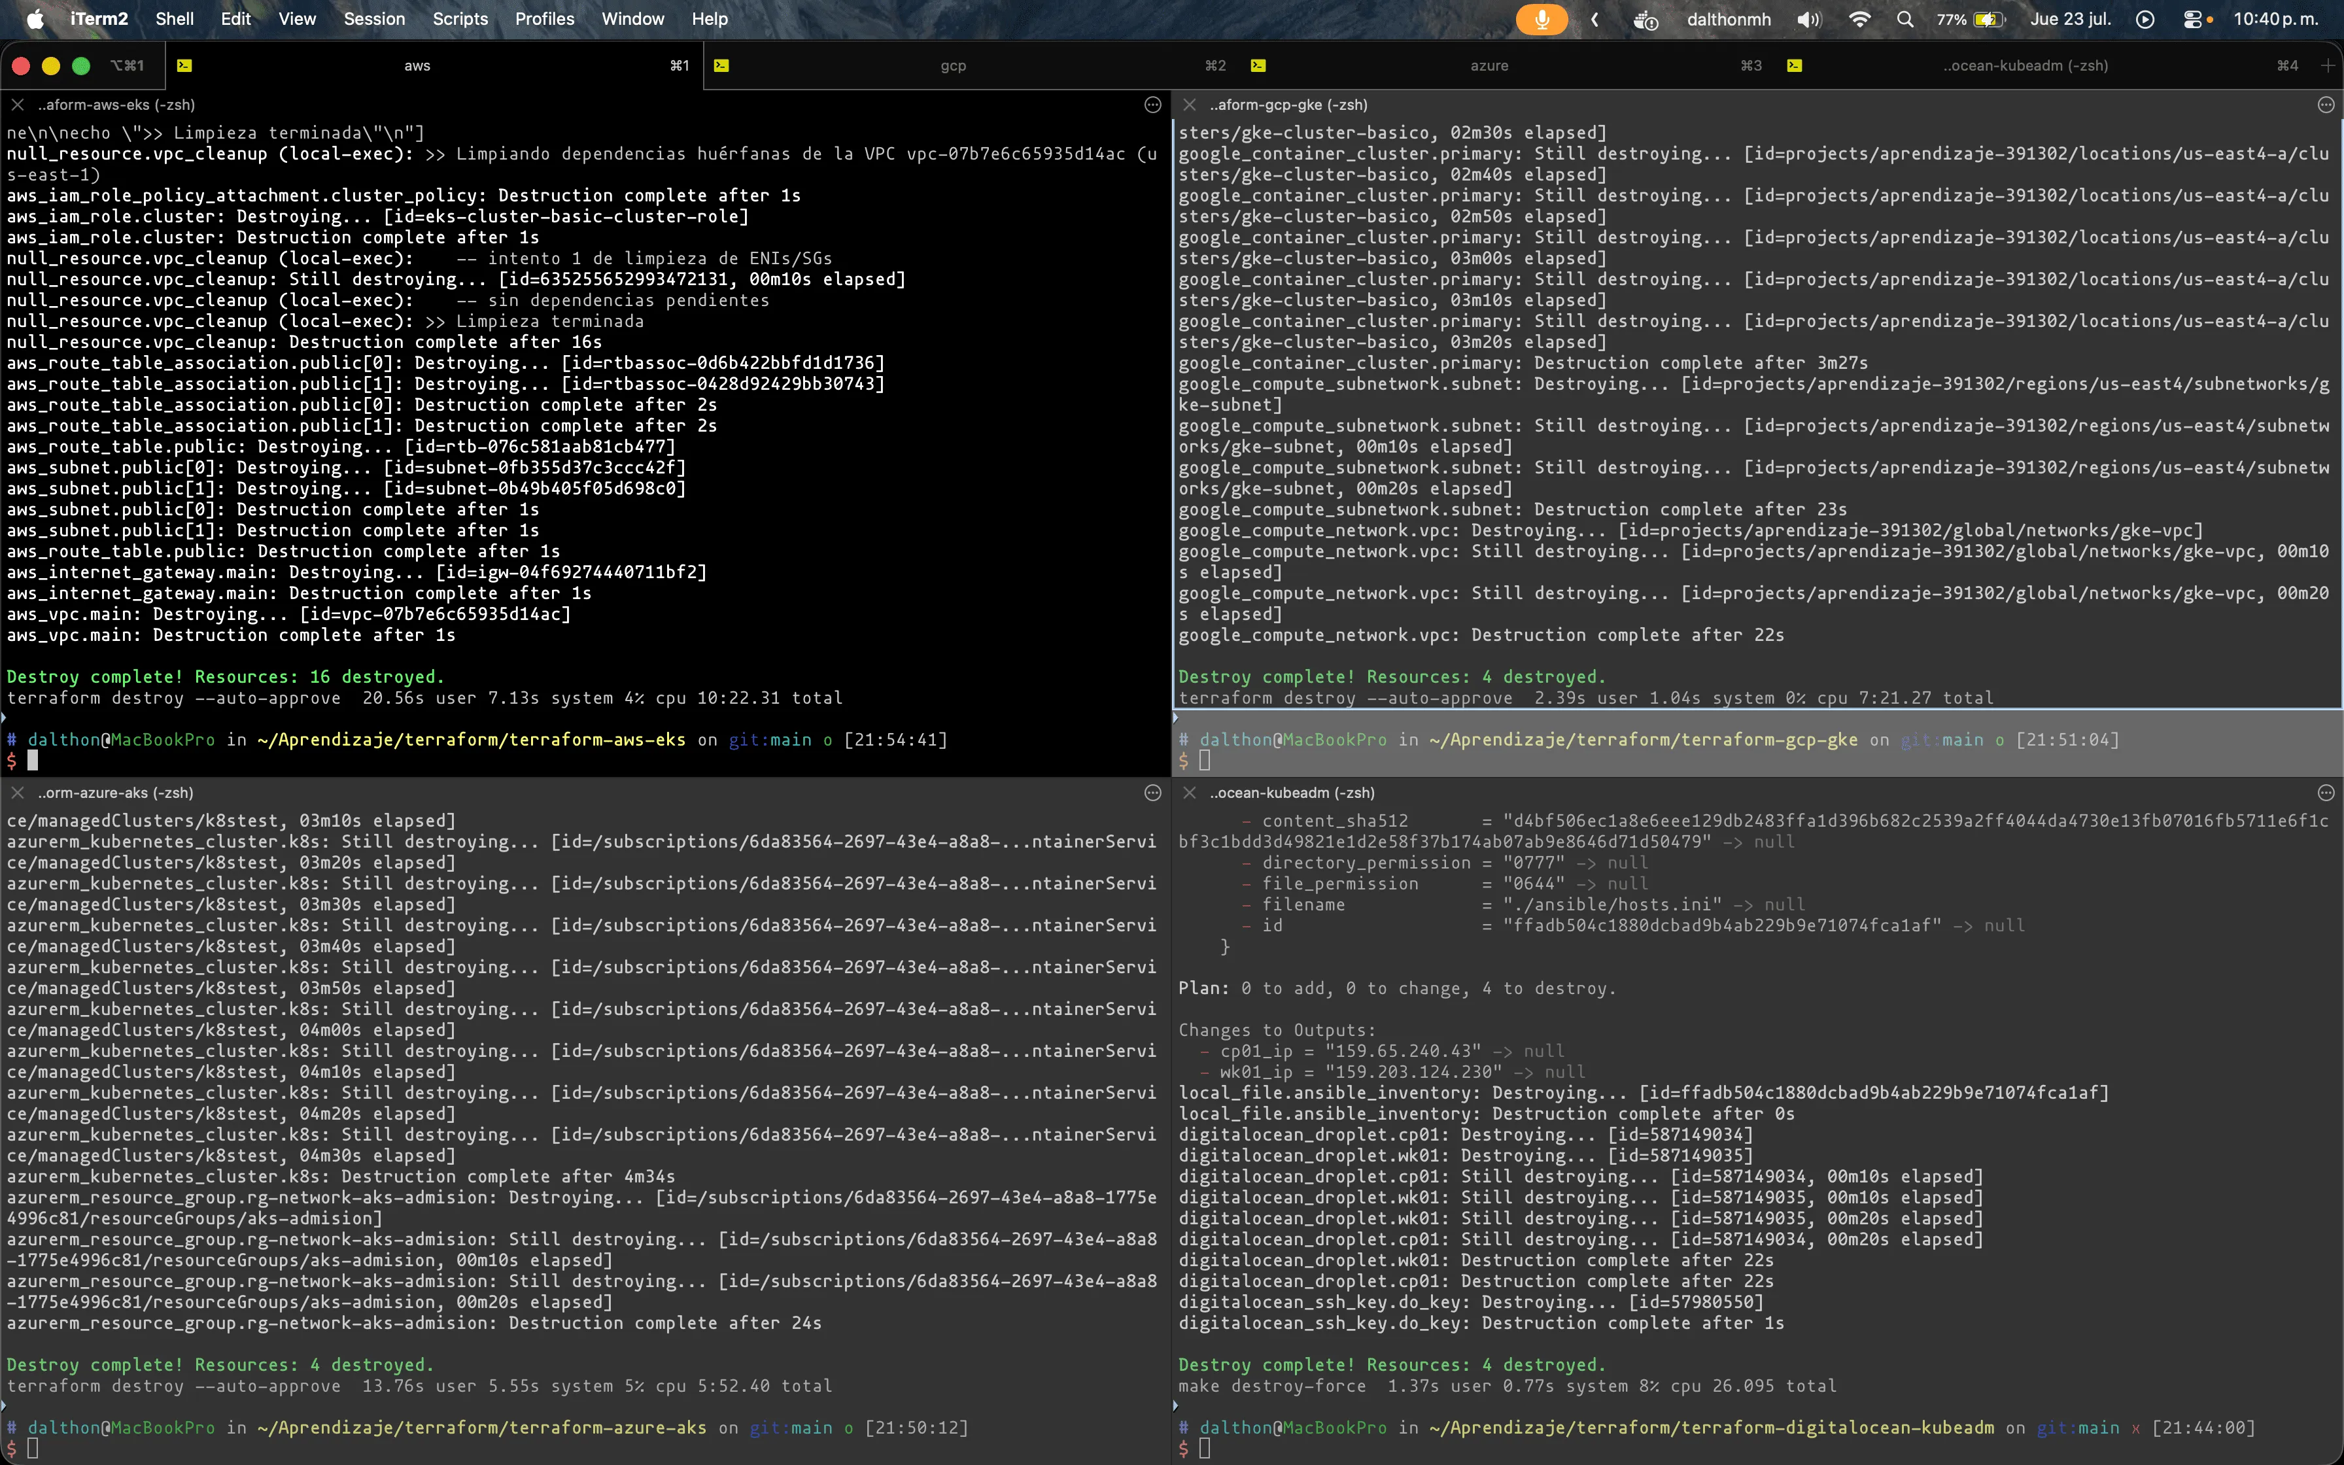This screenshot has height=1465, width=2344.
Task: Click the battery 77% indicator
Action: [x=1970, y=20]
